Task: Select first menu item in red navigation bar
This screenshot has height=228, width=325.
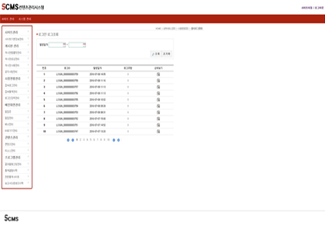Action: pyautogui.click(x=8, y=19)
